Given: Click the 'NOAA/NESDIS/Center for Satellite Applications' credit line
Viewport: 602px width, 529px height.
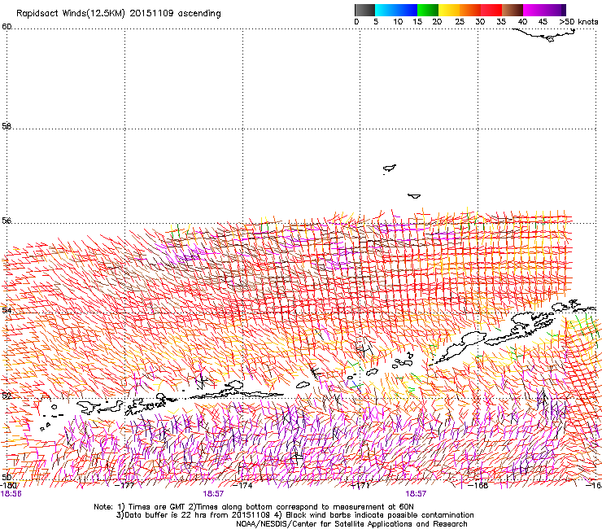Looking at the screenshot, I should (324, 524).
